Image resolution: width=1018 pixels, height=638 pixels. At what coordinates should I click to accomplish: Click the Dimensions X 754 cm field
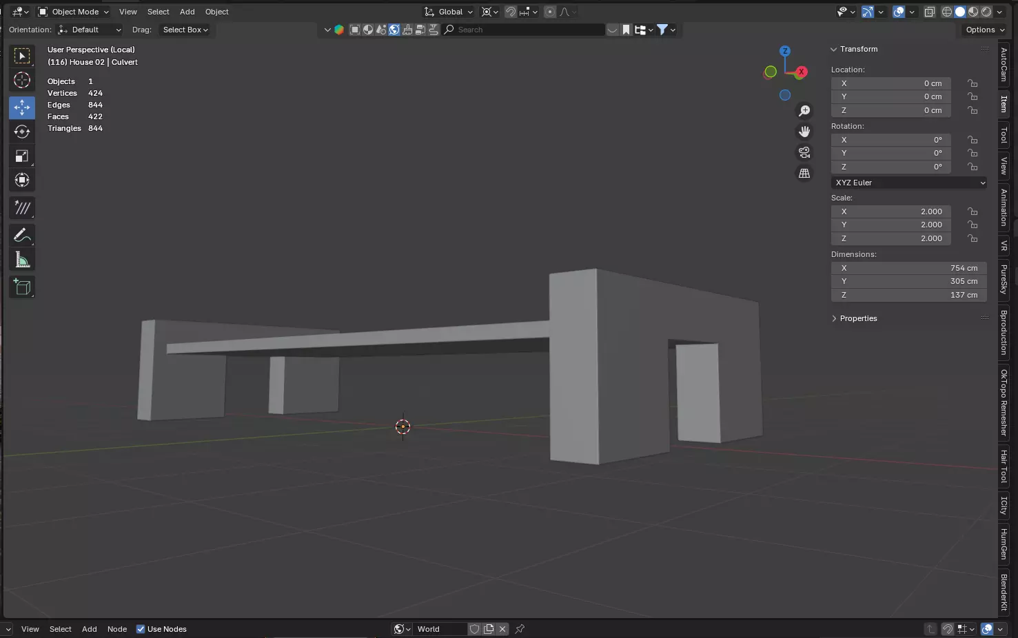[x=909, y=268]
